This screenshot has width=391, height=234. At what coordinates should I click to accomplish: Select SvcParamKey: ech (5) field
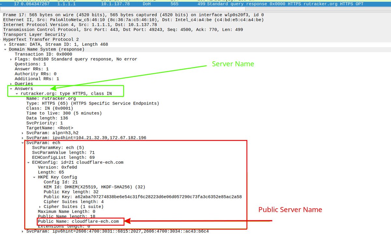(58, 147)
